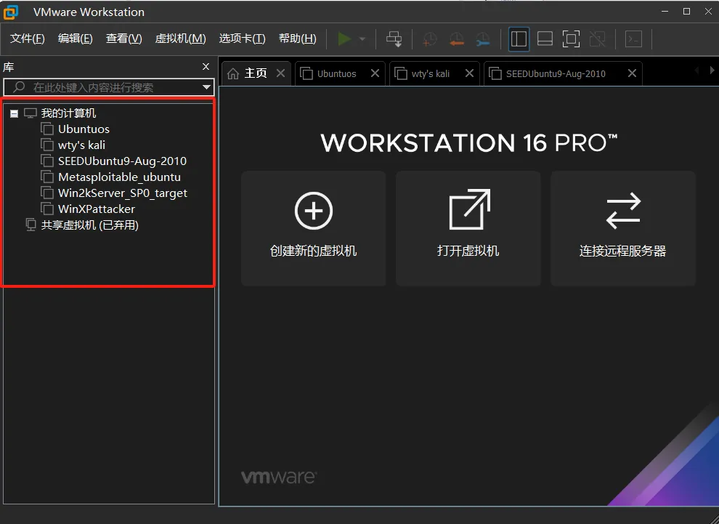Toggle the thumbnail bar view icon

pyautogui.click(x=545, y=39)
